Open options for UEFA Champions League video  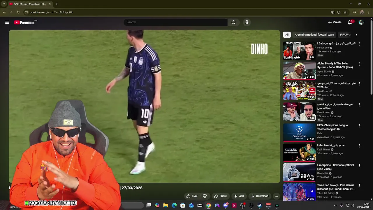(359, 126)
